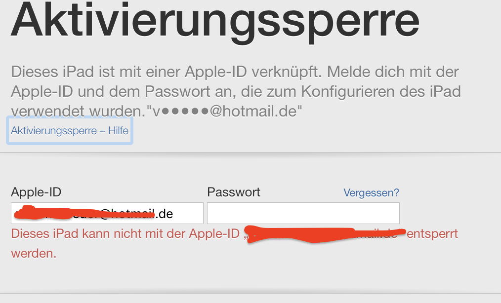The image size is (501, 303).
Task: Click Apple-ID word in red error text
Action: pos(214,234)
